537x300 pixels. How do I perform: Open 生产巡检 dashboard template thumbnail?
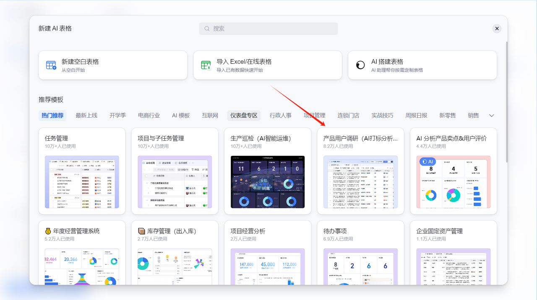[268, 182]
